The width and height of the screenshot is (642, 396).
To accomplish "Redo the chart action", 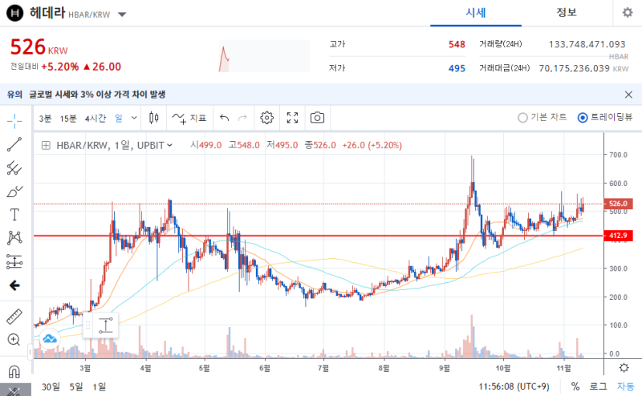I will [x=243, y=118].
